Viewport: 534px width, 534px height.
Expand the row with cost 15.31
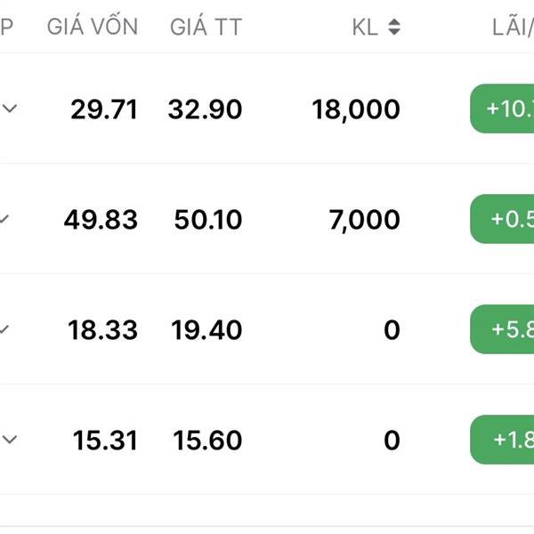click(x=10, y=440)
